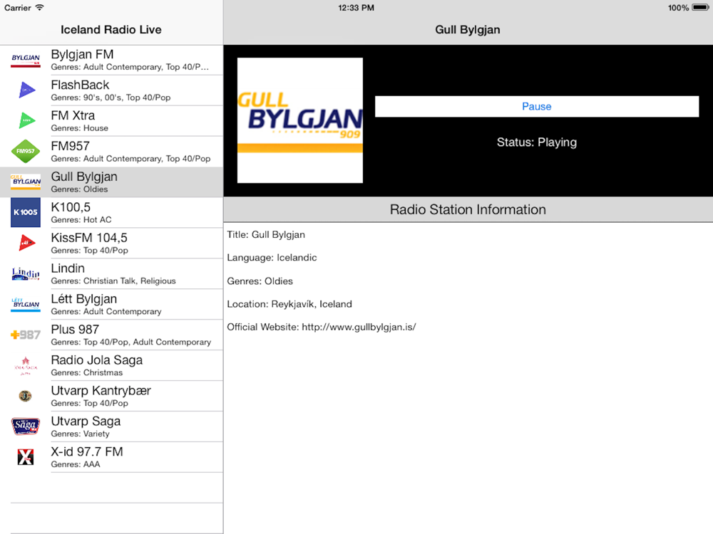
Task: Tap the Utvarp Saga logo
Action: pyautogui.click(x=26, y=426)
